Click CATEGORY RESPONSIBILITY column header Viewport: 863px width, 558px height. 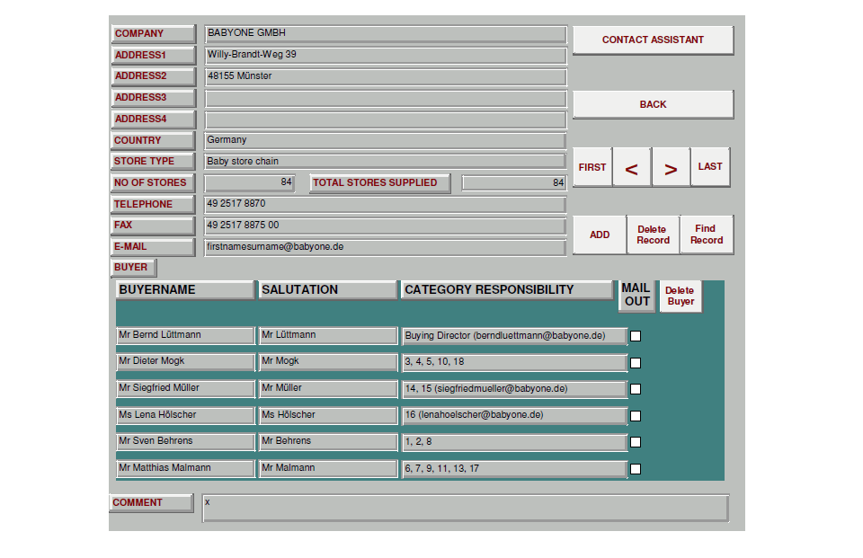tap(507, 290)
